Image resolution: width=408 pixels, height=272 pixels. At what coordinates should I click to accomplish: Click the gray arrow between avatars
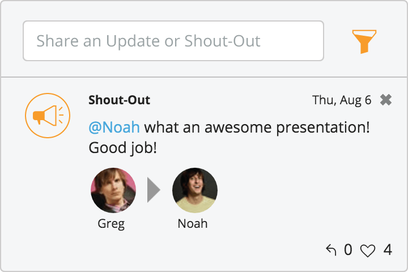(x=154, y=190)
